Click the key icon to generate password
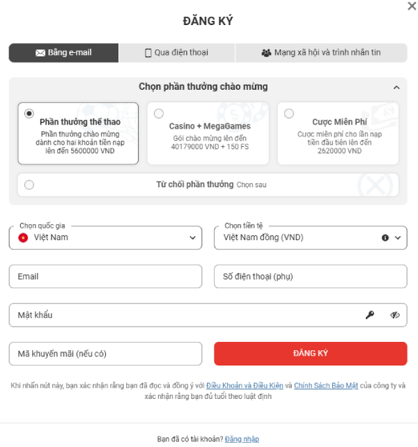The height and width of the screenshot is (447, 418). 370,315
